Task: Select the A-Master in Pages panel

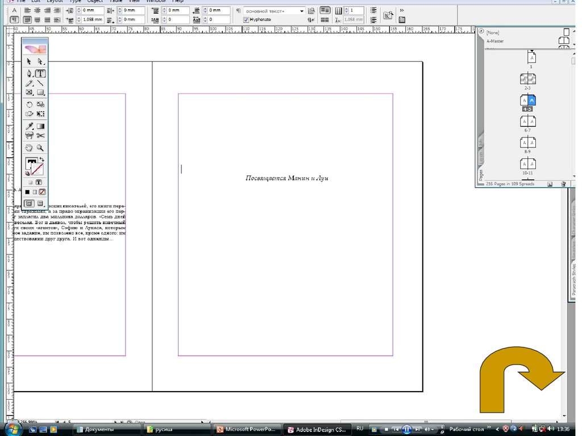Action: tap(527, 41)
